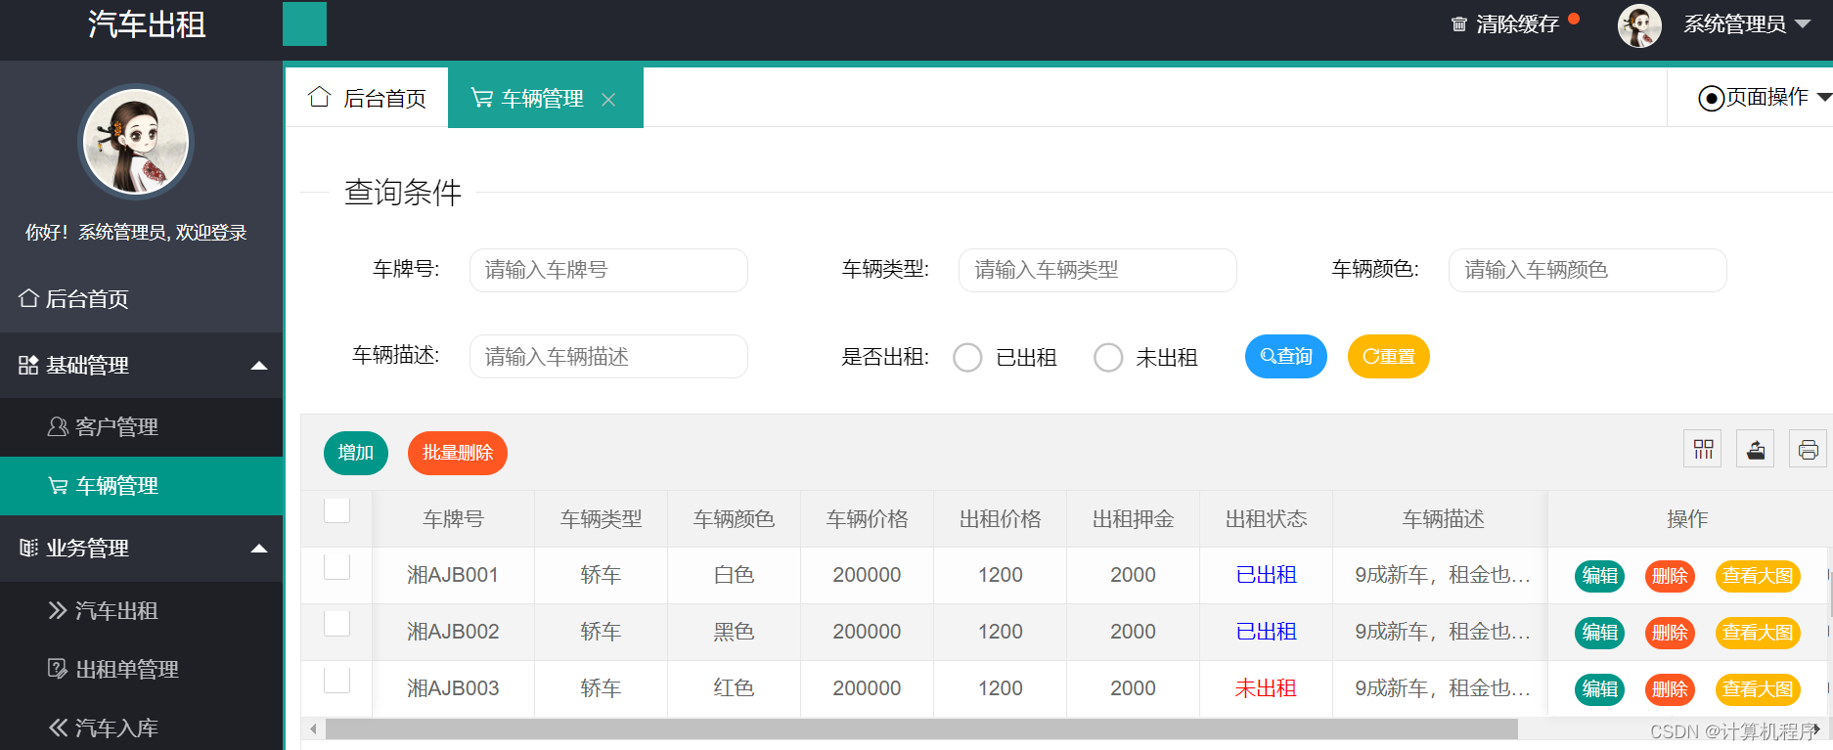Open the column filter grid icon

point(1703,449)
